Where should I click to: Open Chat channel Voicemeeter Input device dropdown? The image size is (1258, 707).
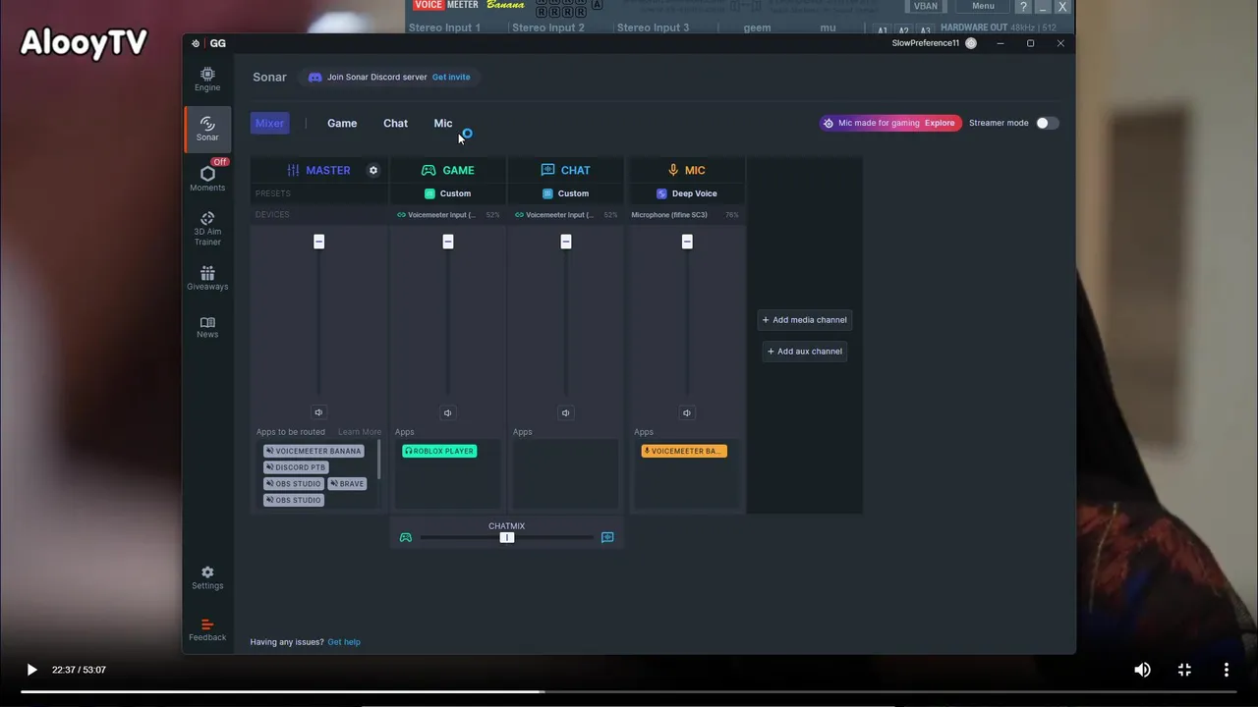[566, 214]
